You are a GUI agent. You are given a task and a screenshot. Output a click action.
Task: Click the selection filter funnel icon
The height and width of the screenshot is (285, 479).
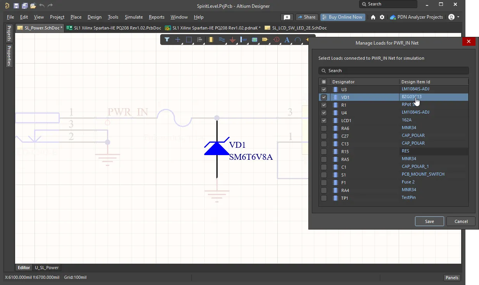click(167, 40)
